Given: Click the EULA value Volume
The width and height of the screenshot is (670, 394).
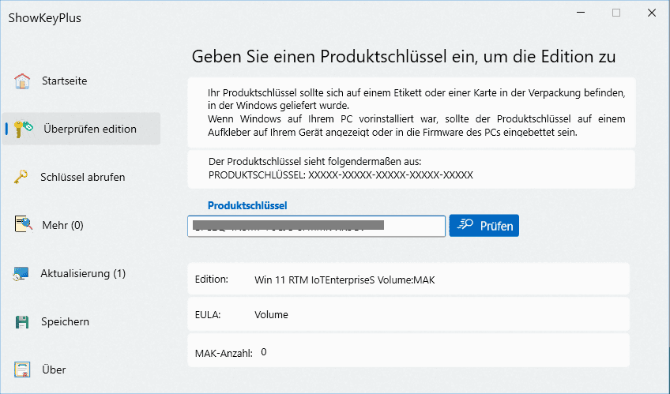Looking at the screenshot, I should click(271, 314).
